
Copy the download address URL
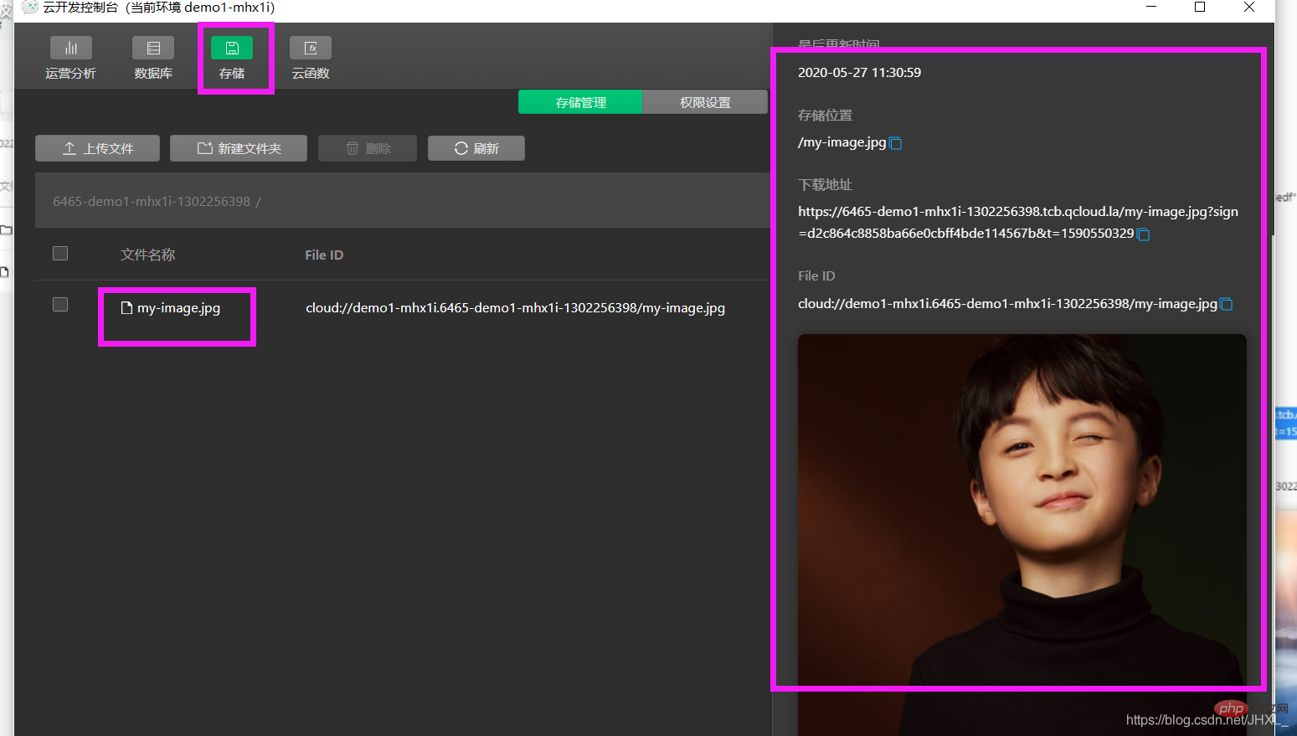1143,234
